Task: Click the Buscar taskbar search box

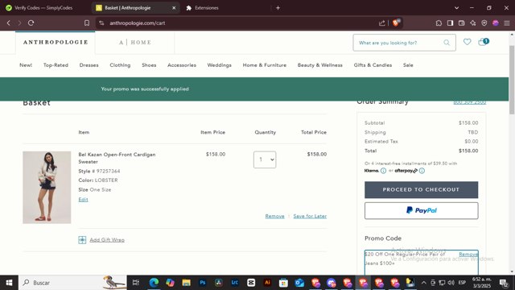Action: (x=73, y=283)
